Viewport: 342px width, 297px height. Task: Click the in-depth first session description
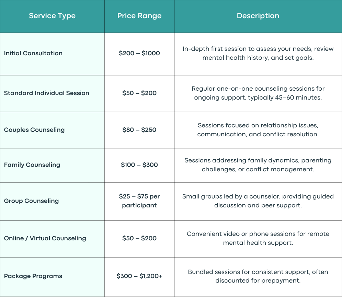pyautogui.click(x=258, y=53)
